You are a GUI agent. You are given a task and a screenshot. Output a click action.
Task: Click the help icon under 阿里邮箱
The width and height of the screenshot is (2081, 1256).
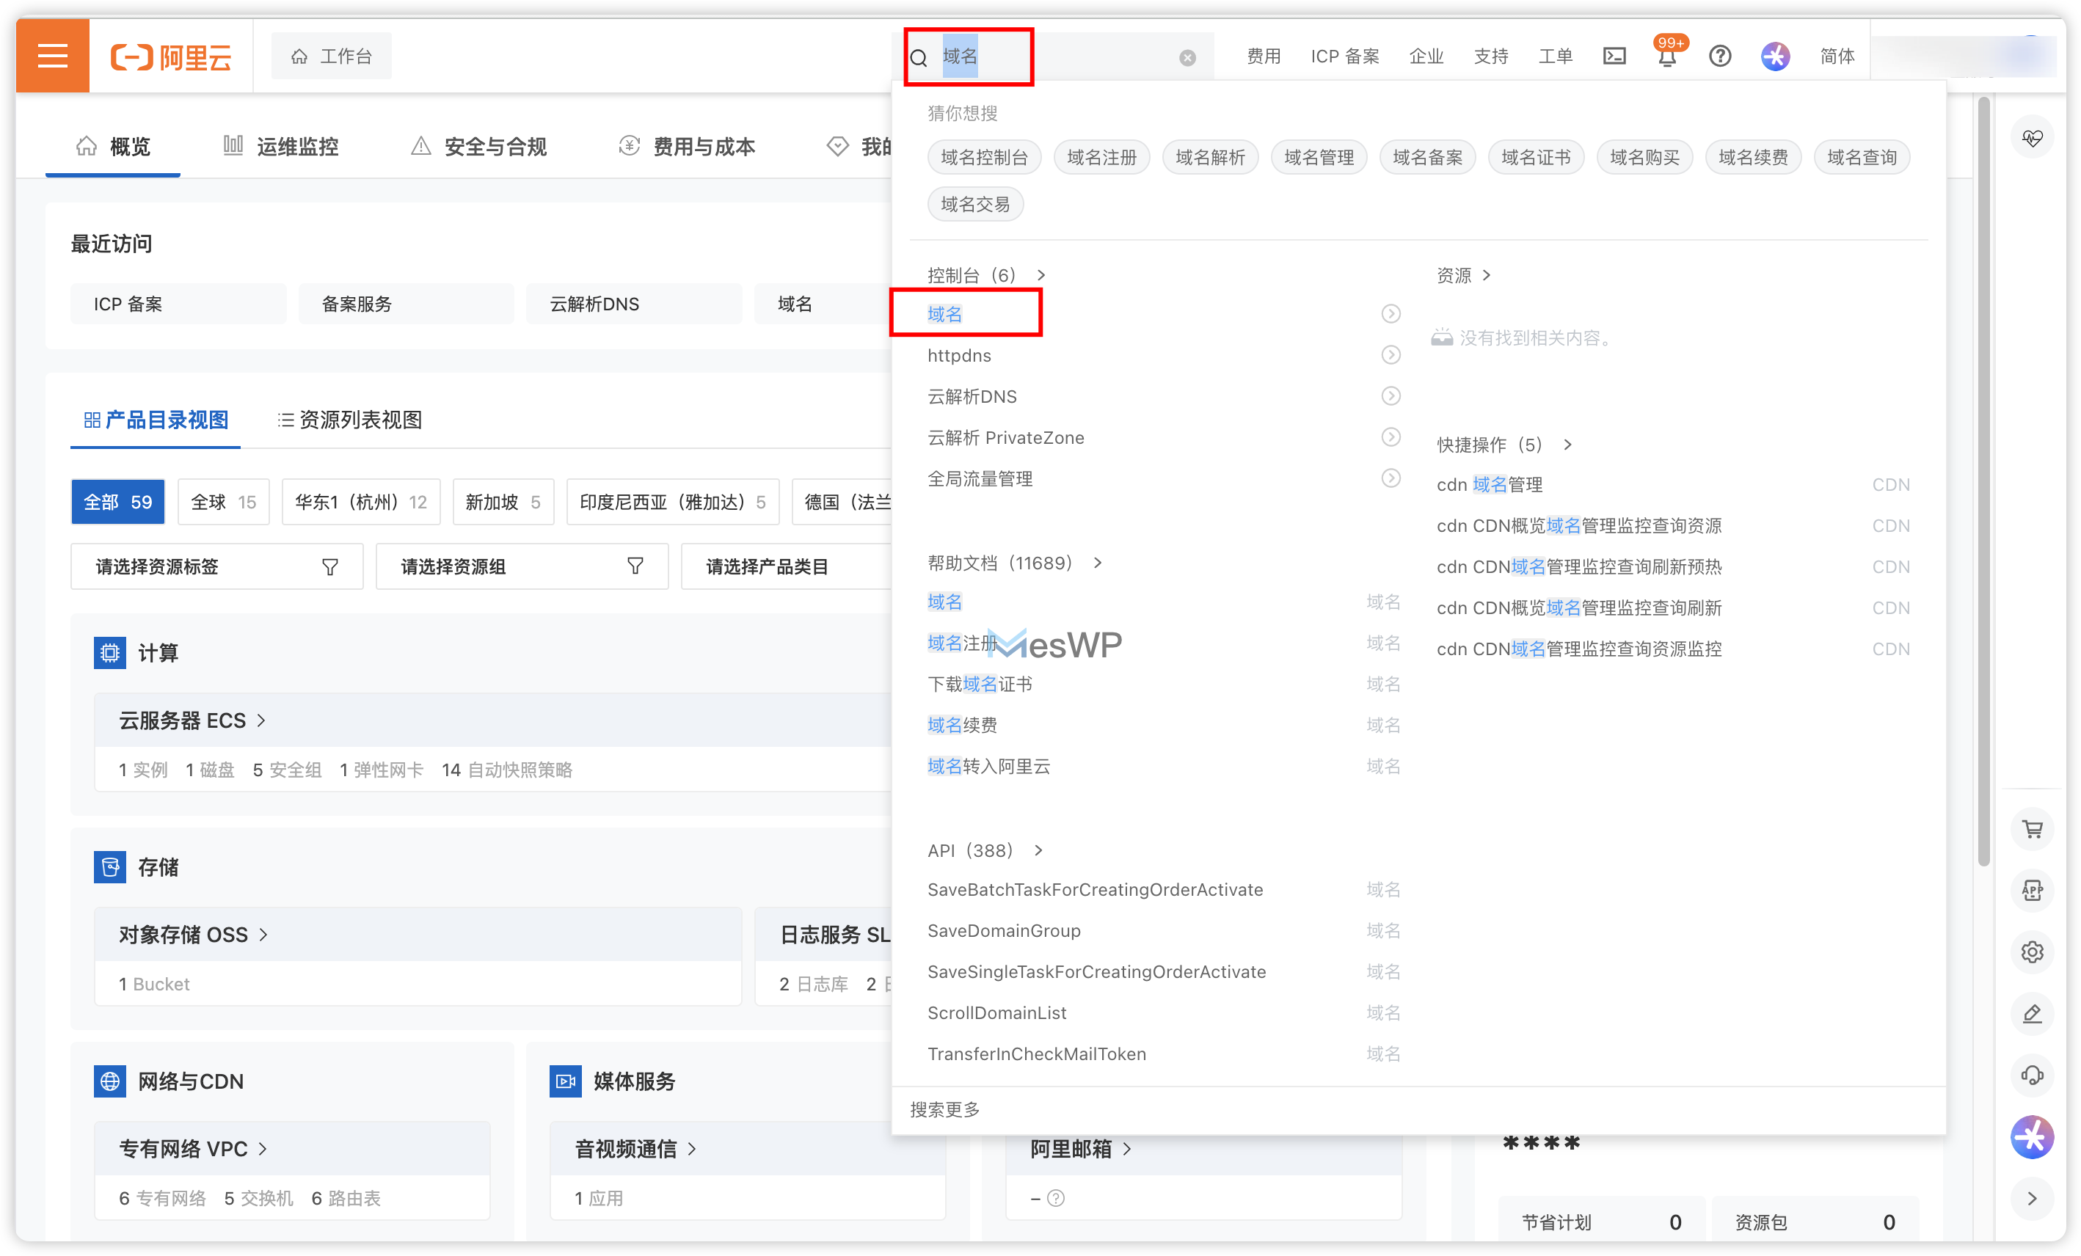[x=1056, y=1199]
